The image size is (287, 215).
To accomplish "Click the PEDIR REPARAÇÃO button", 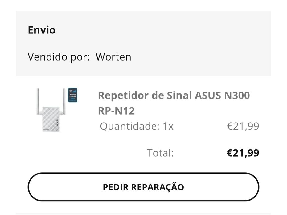I will (143, 187).
